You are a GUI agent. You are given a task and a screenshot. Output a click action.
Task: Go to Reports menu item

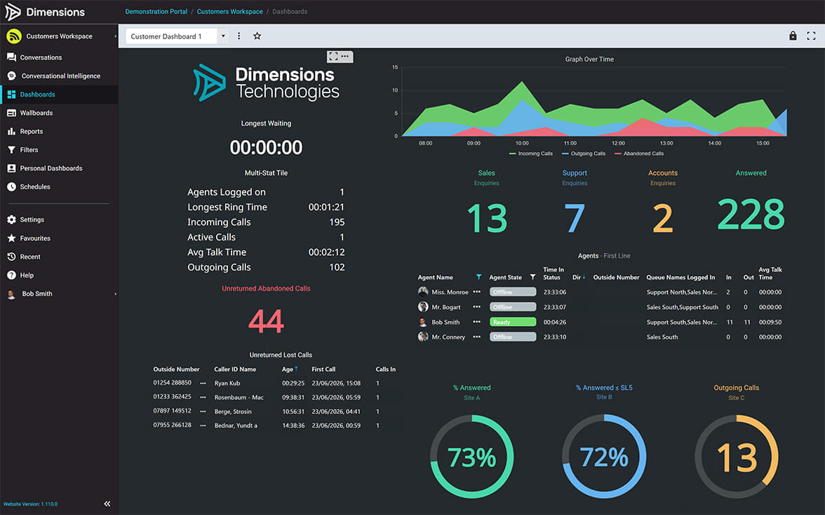click(x=32, y=132)
